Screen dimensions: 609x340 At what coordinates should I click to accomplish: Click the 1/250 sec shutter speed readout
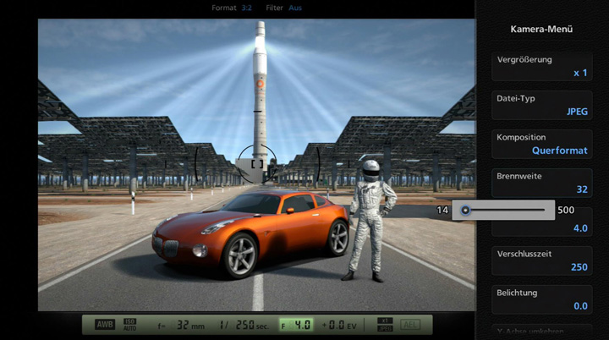coord(242,325)
